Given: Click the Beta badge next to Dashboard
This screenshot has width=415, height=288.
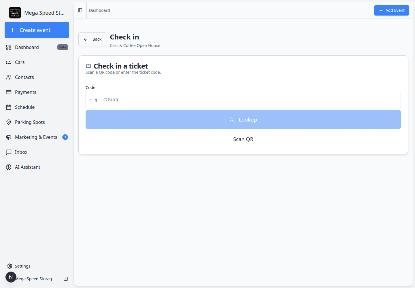Looking at the screenshot, I should (x=63, y=47).
